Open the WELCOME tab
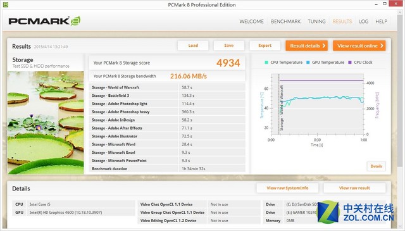 [251, 22]
